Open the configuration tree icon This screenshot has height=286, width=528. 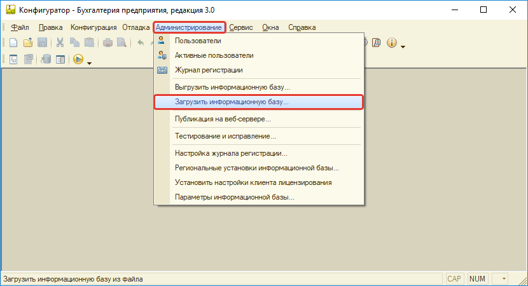pos(13,60)
